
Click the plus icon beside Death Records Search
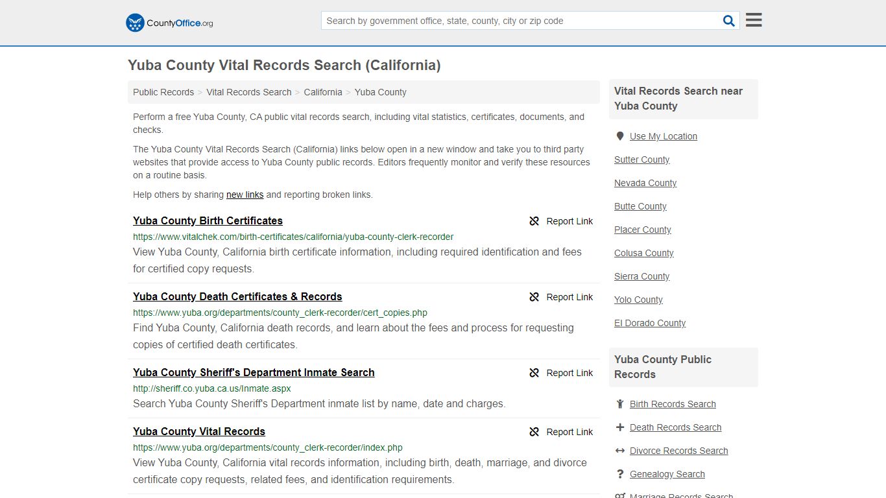click(620, 427)
